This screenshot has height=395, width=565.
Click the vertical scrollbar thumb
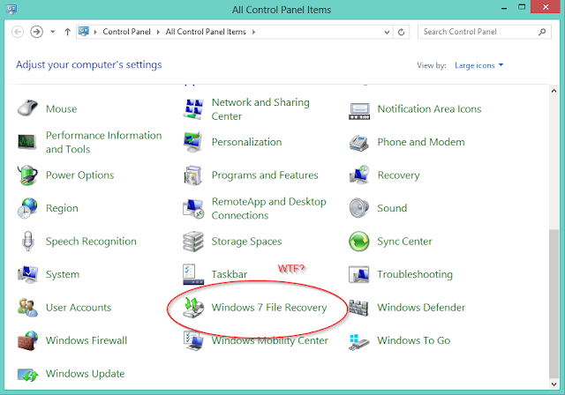point(554,303)
